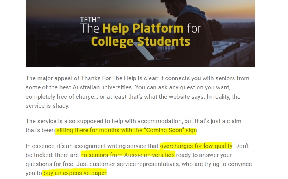This screenshot has width=288, height=179.
Task: Click the "College Students" banner headline
Action: (x=140, y=41)
